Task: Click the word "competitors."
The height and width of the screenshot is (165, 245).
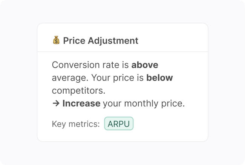Action: tap(78, 91)
